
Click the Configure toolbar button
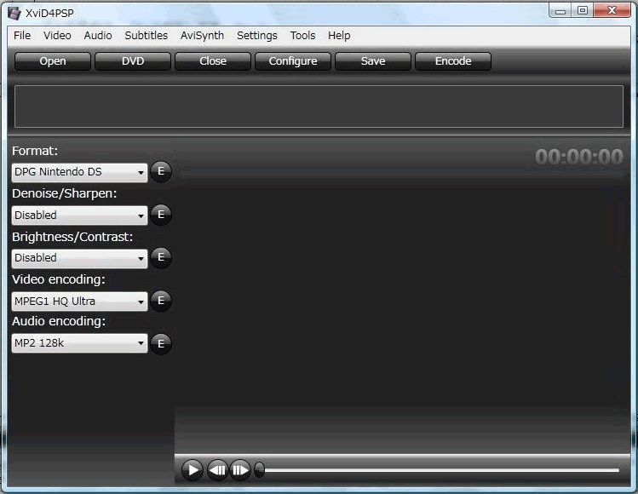293,61
